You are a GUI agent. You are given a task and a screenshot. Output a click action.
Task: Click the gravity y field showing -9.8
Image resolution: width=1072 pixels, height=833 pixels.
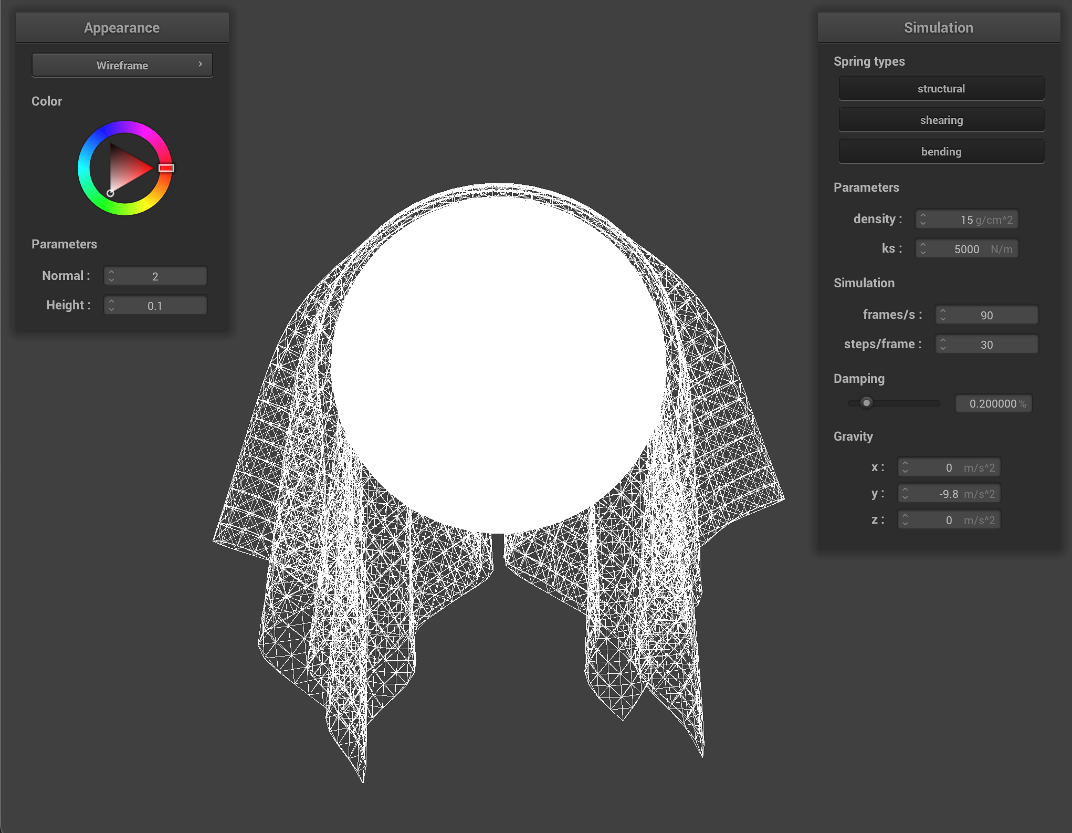pos(949,493)
